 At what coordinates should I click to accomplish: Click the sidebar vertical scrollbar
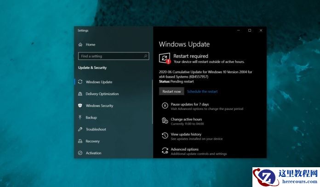[153, 102]
